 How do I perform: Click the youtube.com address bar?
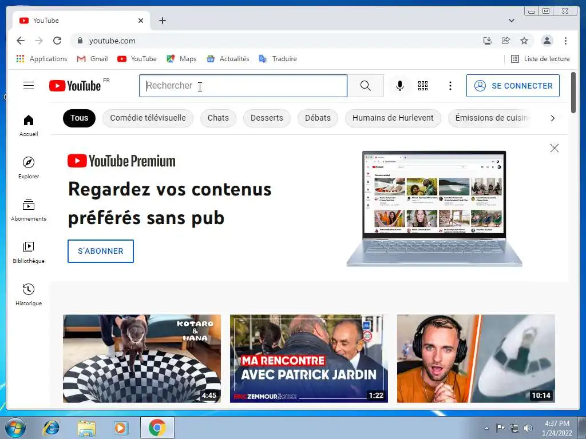[x=276, y=41]
